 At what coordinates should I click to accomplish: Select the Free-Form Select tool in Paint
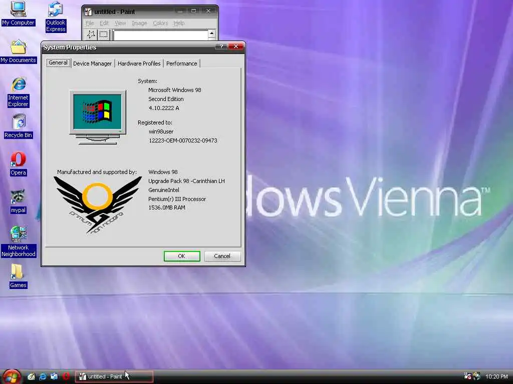pos(91,34)
